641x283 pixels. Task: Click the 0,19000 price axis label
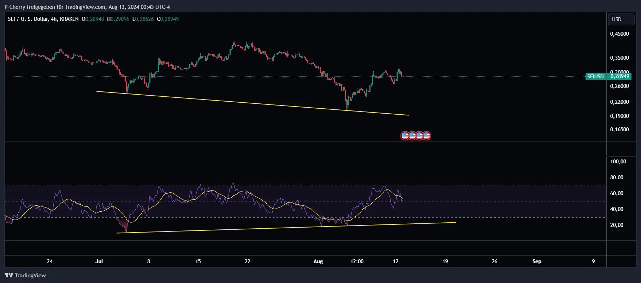pos(619,116)
